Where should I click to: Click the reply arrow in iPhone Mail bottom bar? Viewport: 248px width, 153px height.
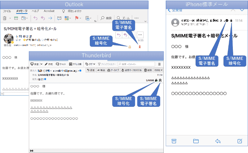click(218, 141)
